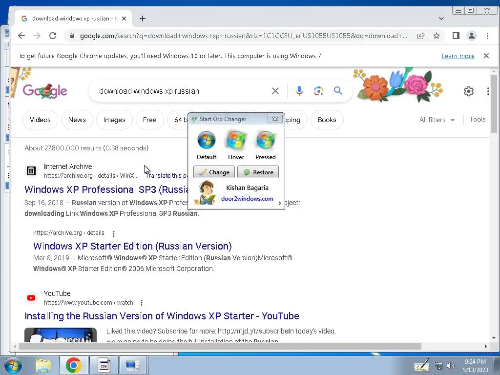Select the Videos filter chip
The width and height of the screenshot is (500, 375).
click(40, 120)
